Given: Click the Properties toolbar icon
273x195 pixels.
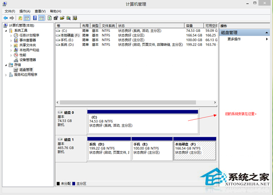Looking at the screenshot, I should (x=56, y=18).
